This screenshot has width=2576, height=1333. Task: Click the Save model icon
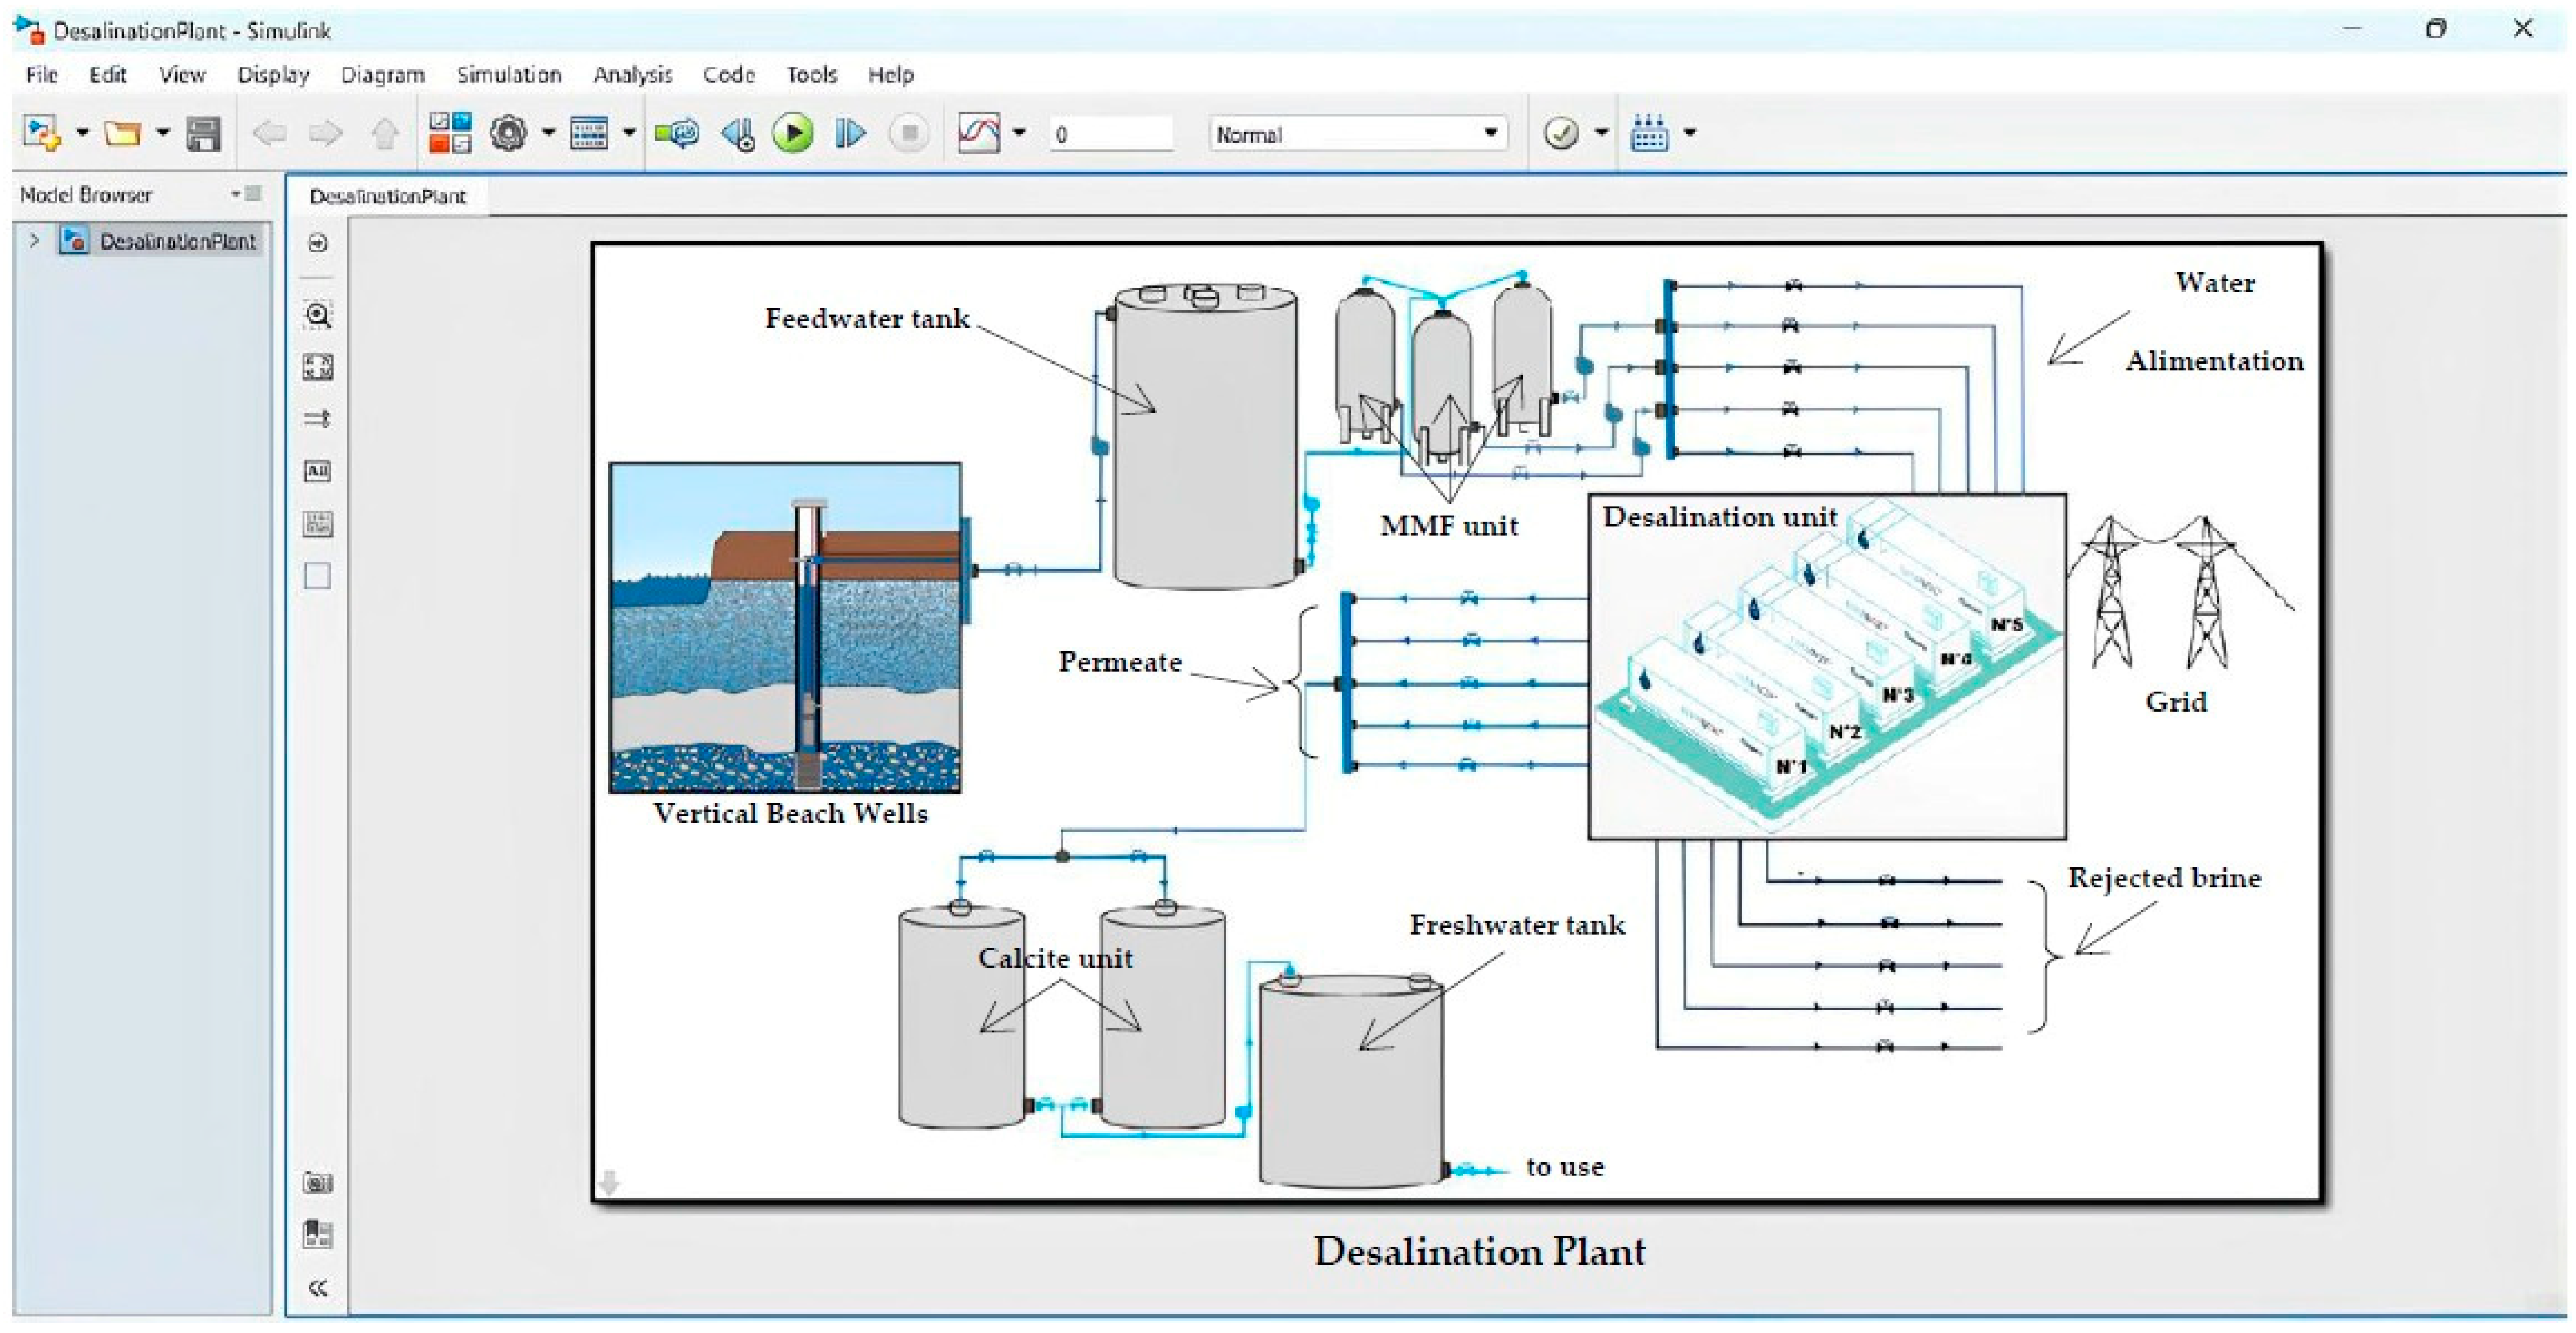pyautogui.click(x=203, y=133)
